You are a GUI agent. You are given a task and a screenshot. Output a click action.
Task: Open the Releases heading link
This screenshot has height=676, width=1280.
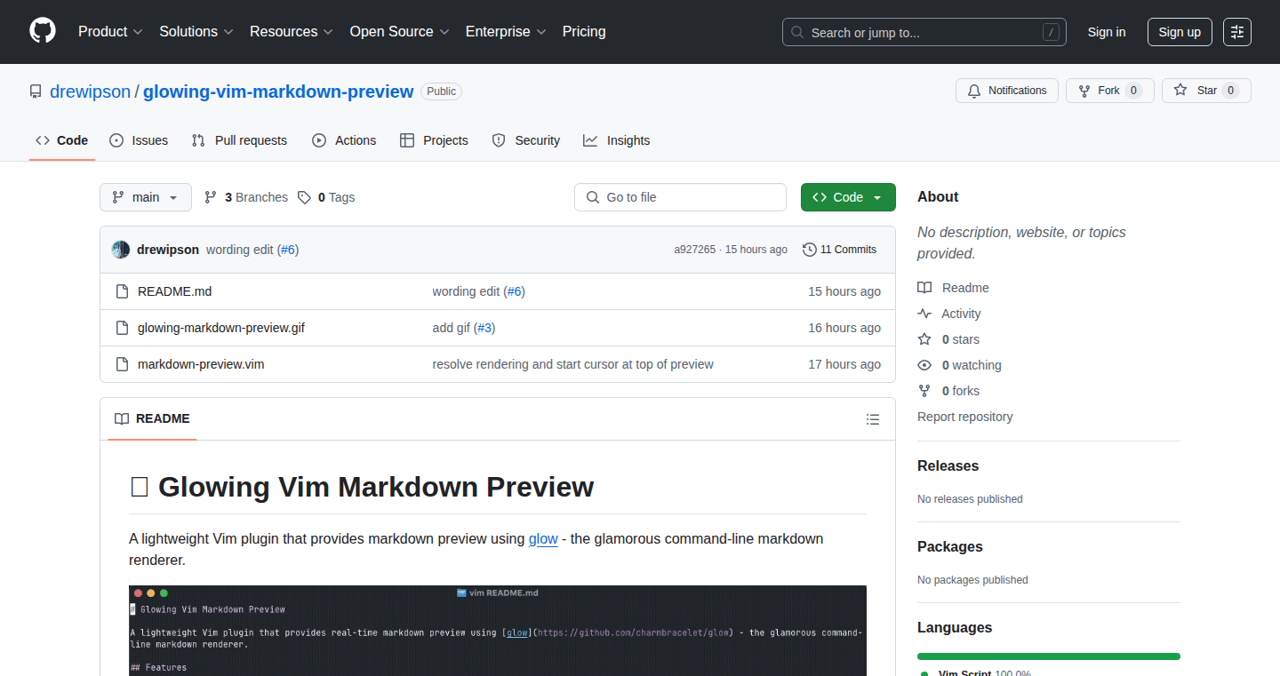coord(948,465)
